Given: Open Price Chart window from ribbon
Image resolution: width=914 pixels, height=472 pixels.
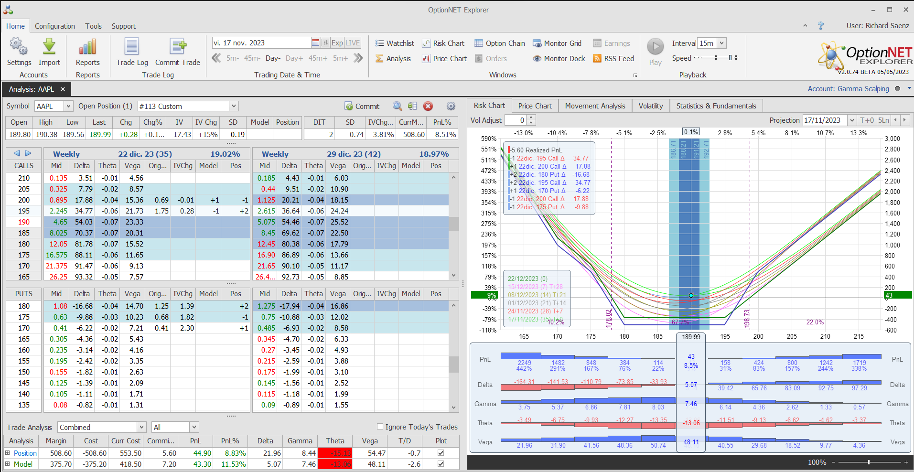Looking at the screenshot, I should coord(444,59).
